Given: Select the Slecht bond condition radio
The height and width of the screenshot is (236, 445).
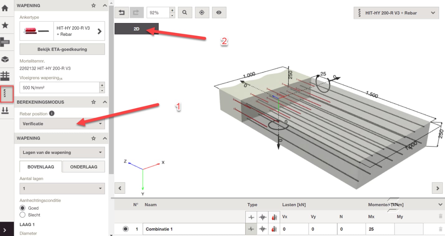Looking at the screenshot, I should click(22, 215).
